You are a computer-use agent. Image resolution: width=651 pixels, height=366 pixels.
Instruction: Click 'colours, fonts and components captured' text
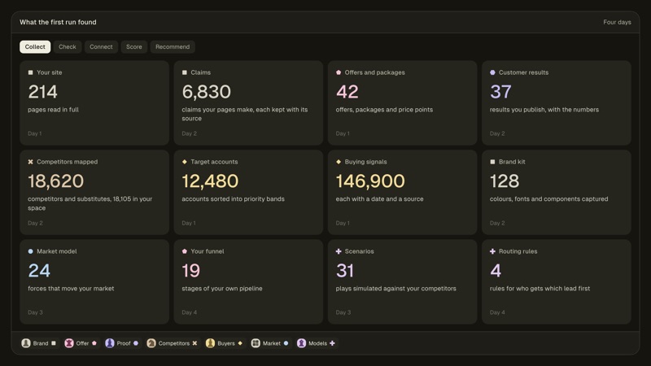click(548, 199)
